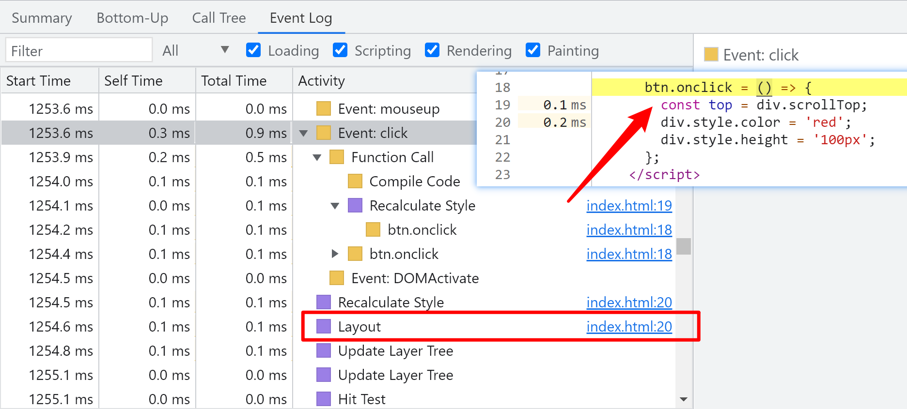Screen dimensions: 907x409
Task: Select the Layout activity row
Action: tap(338, 327)
